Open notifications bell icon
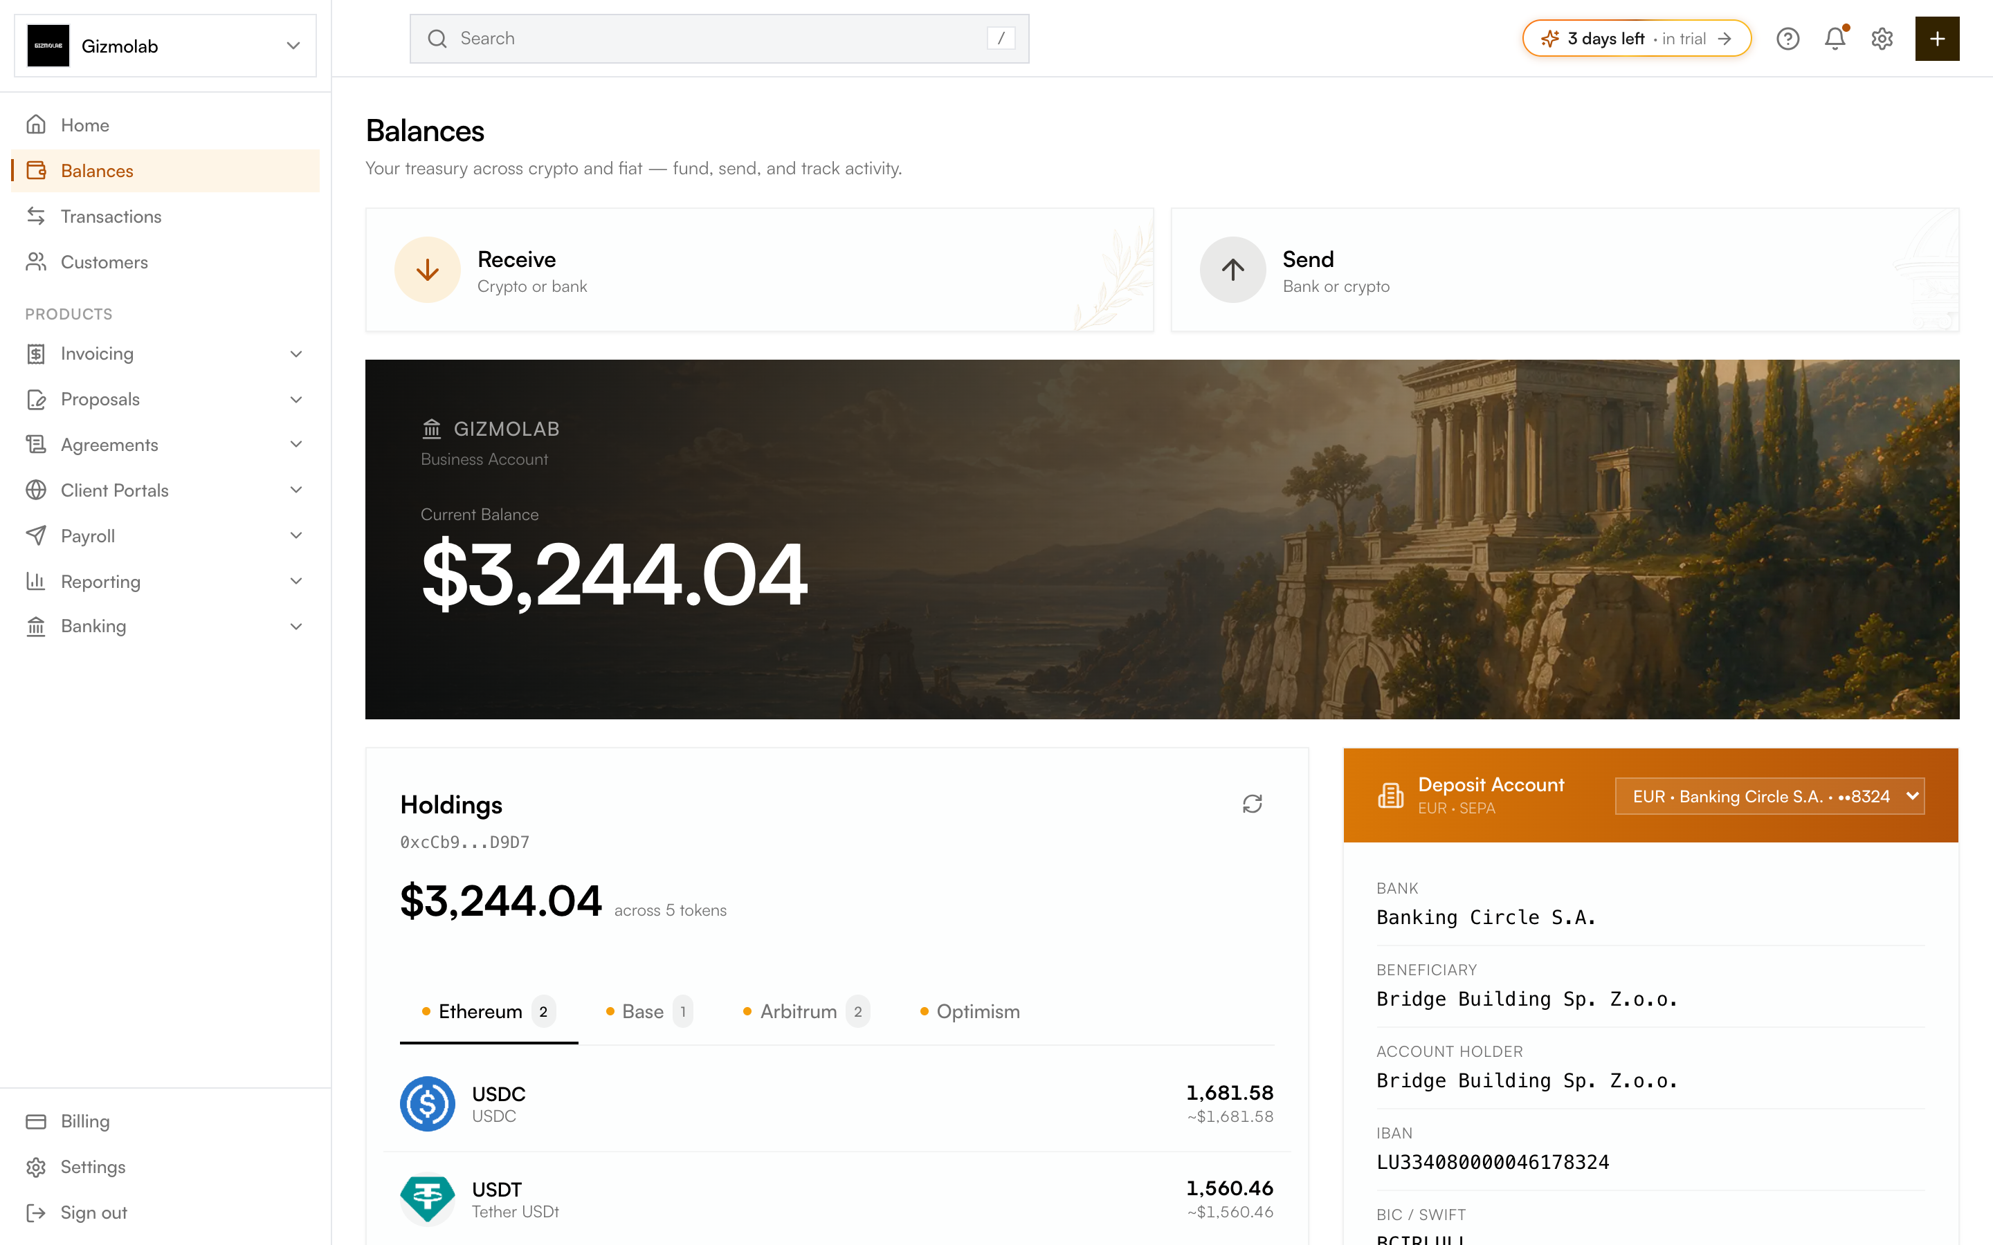The image size is (1993, 1245). pyautogui.click(x=1835, y=39)
